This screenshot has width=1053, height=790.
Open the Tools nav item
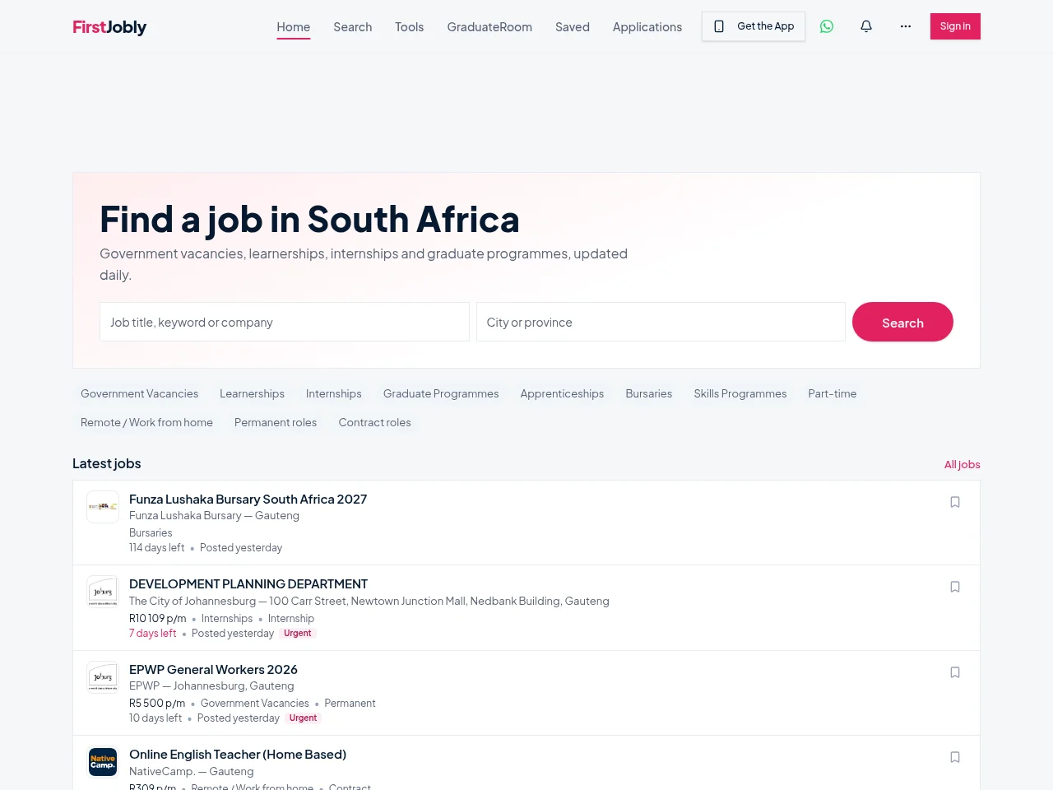pos(410,27)
